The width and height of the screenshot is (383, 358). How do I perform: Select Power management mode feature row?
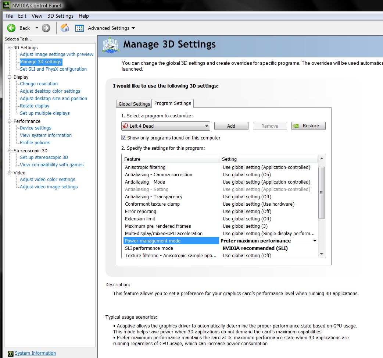(171, 241)
